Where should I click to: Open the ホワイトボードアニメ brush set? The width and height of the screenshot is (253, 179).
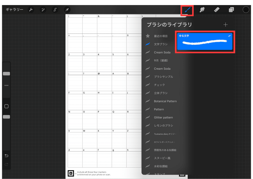pyautogui.click(x=164, y=142)
